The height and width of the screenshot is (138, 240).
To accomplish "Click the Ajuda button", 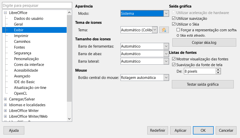I will (x=14, y=130).
